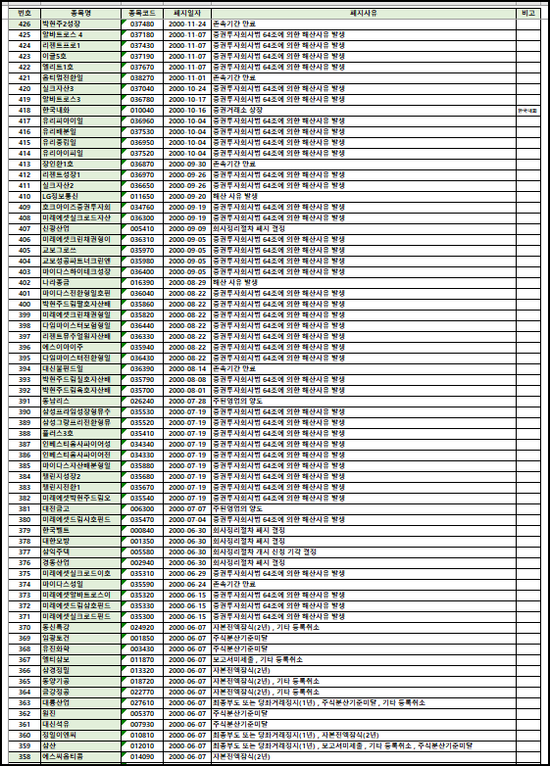The height and width of the screenshot is (766, 550).
Task: Select date cell 2000-08-08
Action: 186,380
